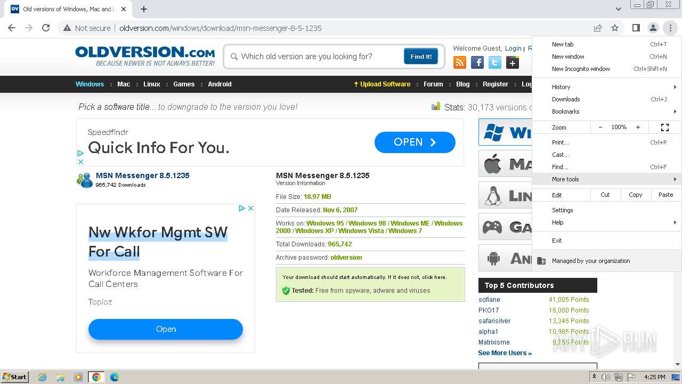Click the Open button in Topioz ad
This screenshot has height=384, width=682.
[166, 329]
